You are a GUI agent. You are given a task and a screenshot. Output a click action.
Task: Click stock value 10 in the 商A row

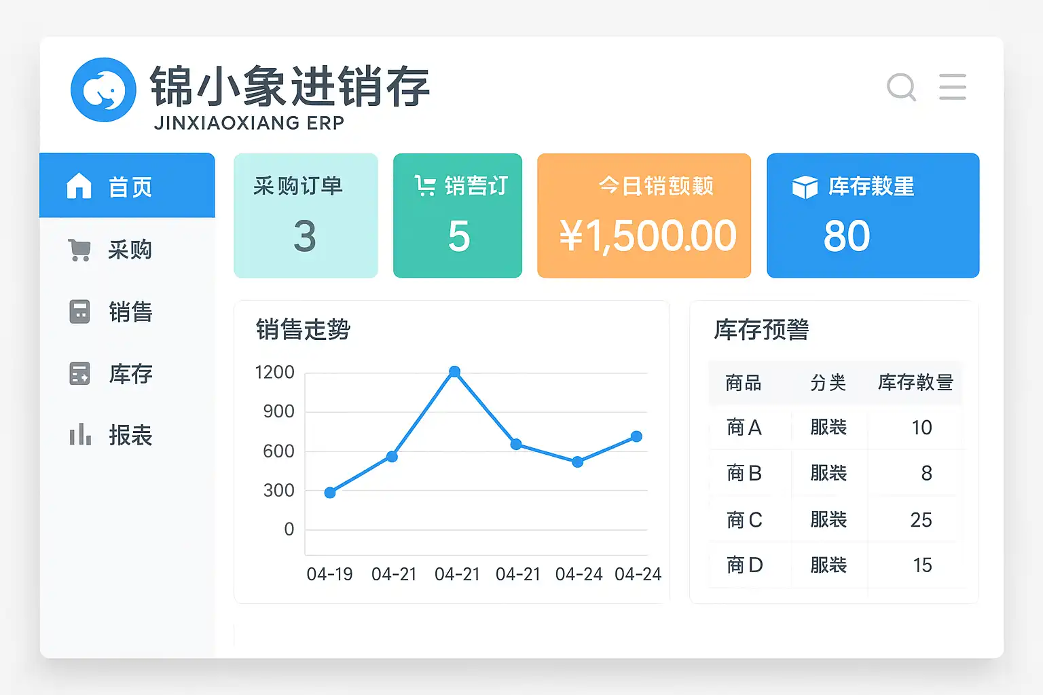[x=921, y=428]
